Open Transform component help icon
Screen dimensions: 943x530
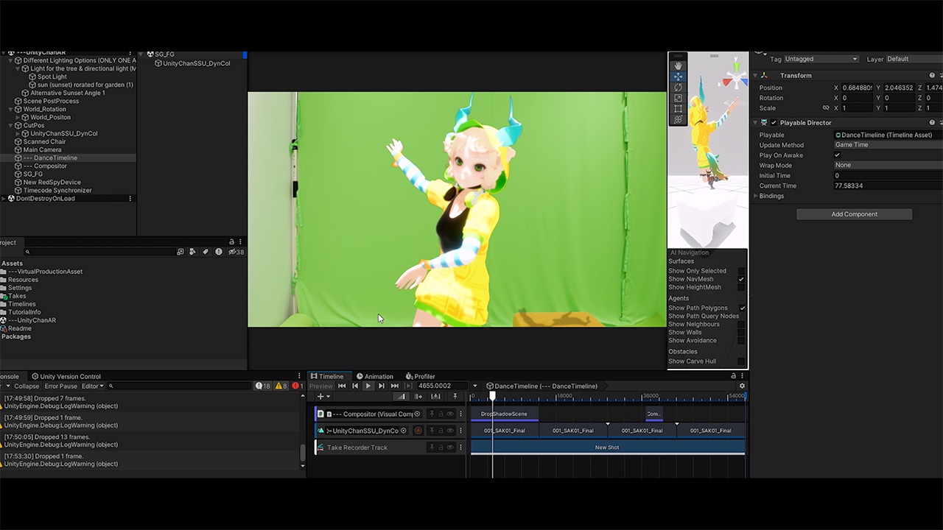pyautogui.click(x=932, y=75)
